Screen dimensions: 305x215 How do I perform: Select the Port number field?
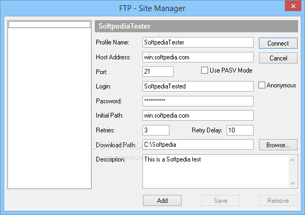tap(158, 71)
